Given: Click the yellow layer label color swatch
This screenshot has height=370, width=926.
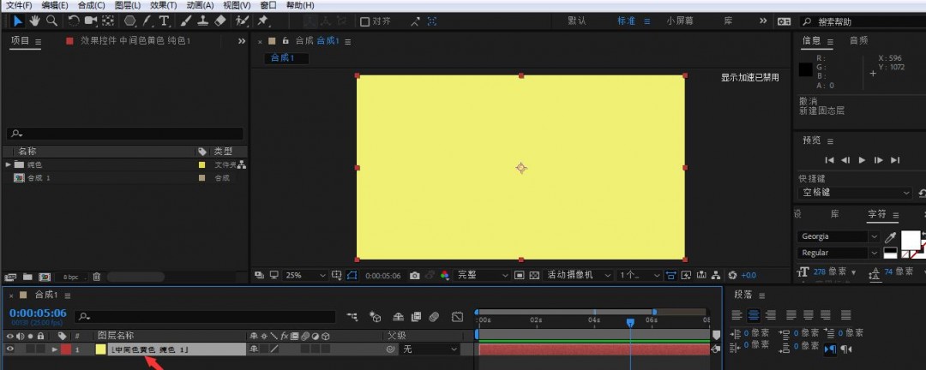Looking at the screenshot, I should coord(100,349).
